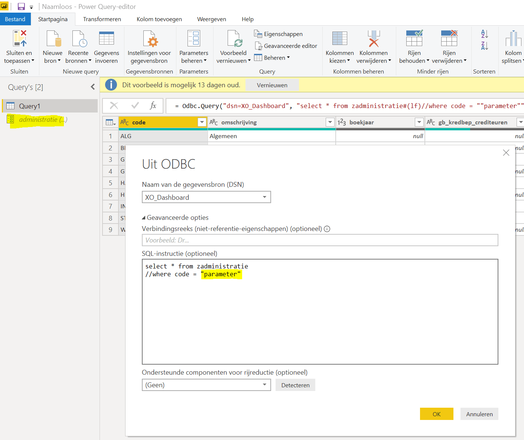
Task: Select Kolom splitsen
Action: pyautogui.click(x=513, y=47)
